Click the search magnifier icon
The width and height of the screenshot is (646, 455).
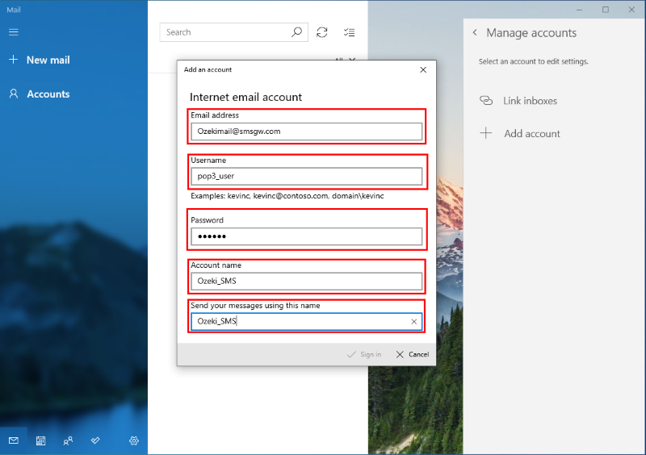click(296, 32)
